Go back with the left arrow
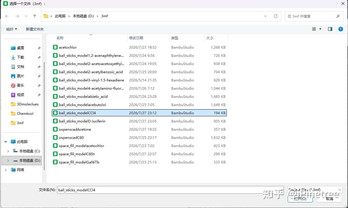 [7, 16]
